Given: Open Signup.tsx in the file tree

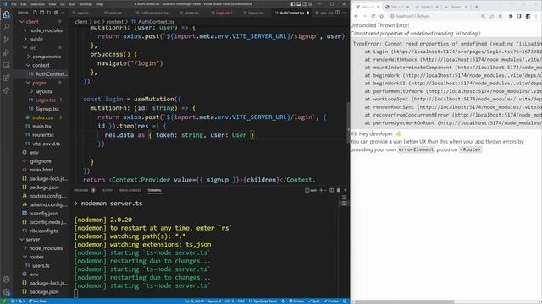Looking at the screenshot, I should 47,109.
